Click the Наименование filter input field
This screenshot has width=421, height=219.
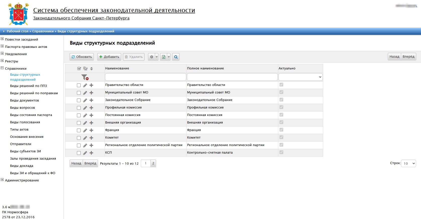point(146,77)
